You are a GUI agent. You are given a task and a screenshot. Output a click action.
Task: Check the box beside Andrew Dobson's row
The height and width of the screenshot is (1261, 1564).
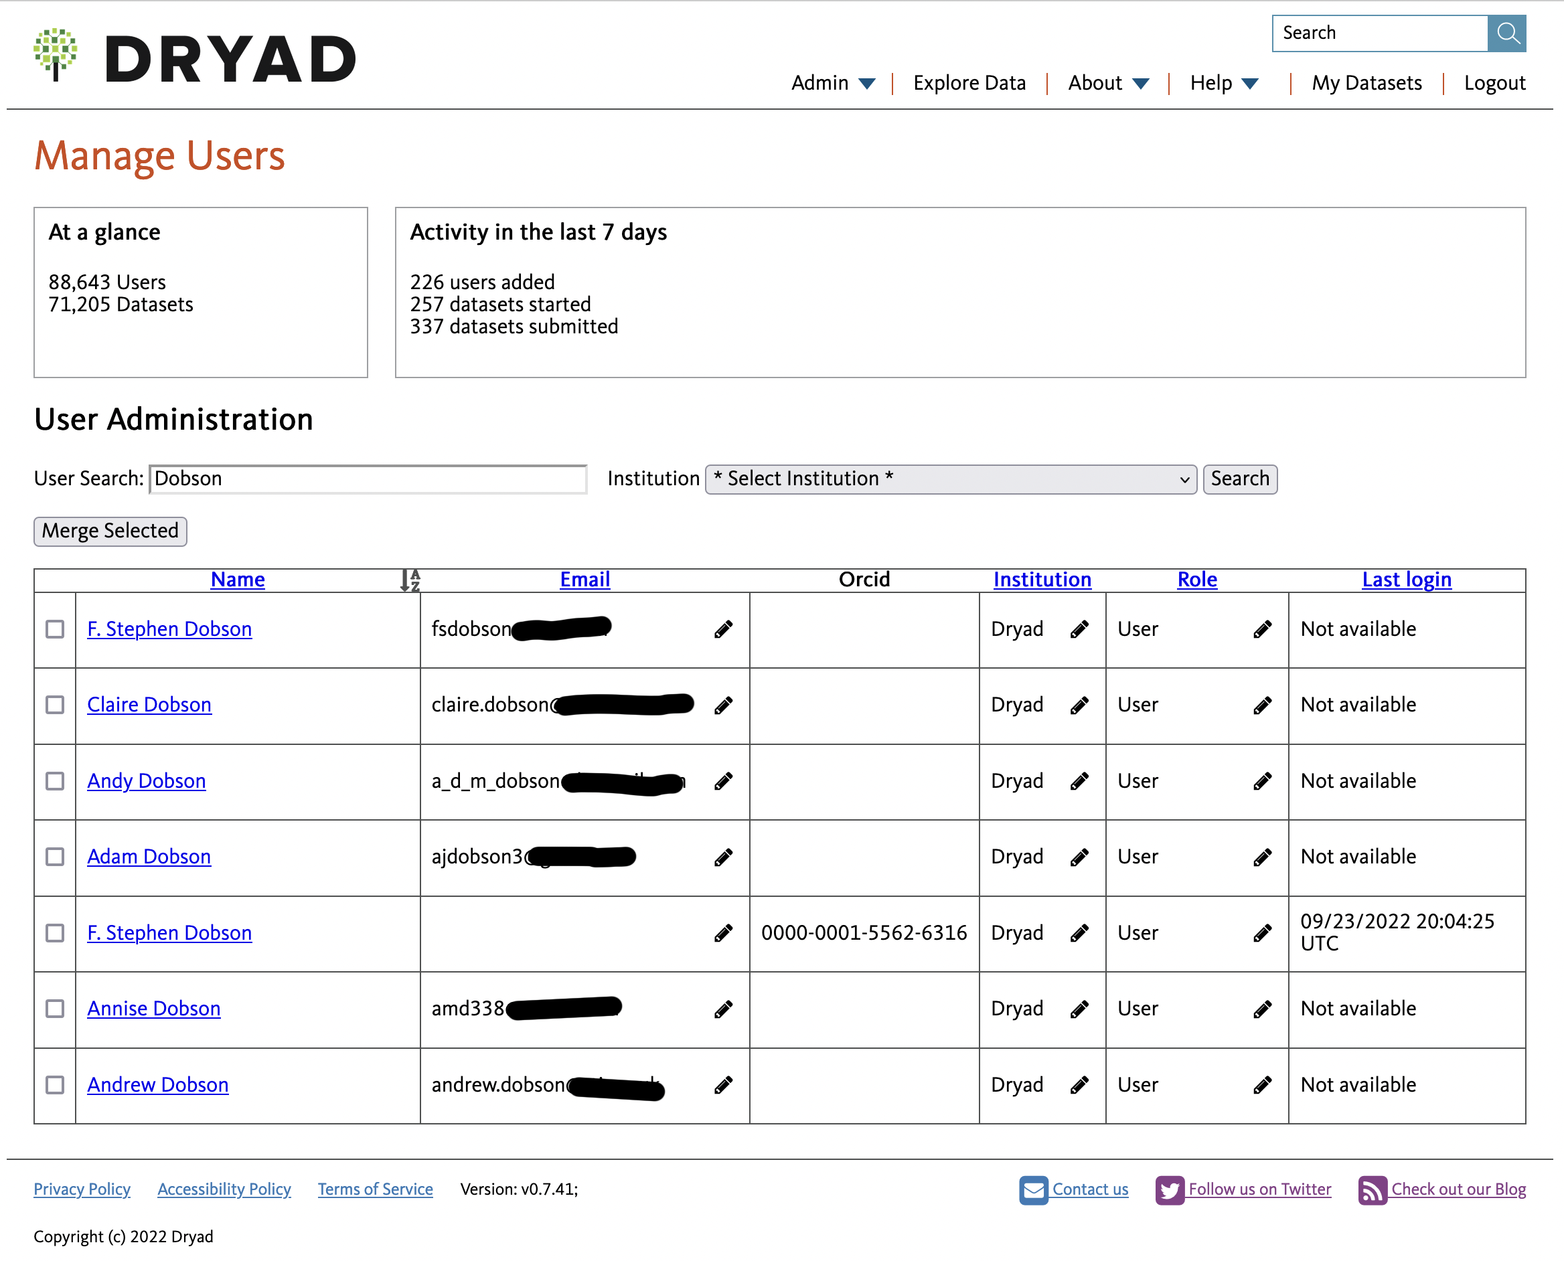click(x=55, y=1085)
